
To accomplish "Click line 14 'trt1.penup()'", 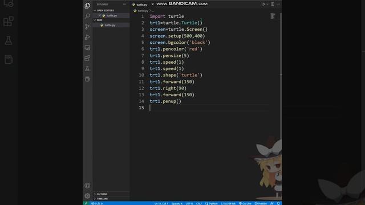I will coord(165,101).
